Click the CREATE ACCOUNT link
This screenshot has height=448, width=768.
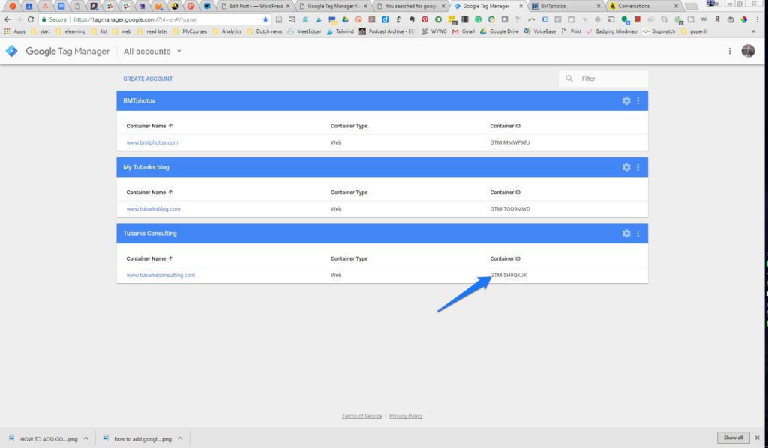(148, 79)
